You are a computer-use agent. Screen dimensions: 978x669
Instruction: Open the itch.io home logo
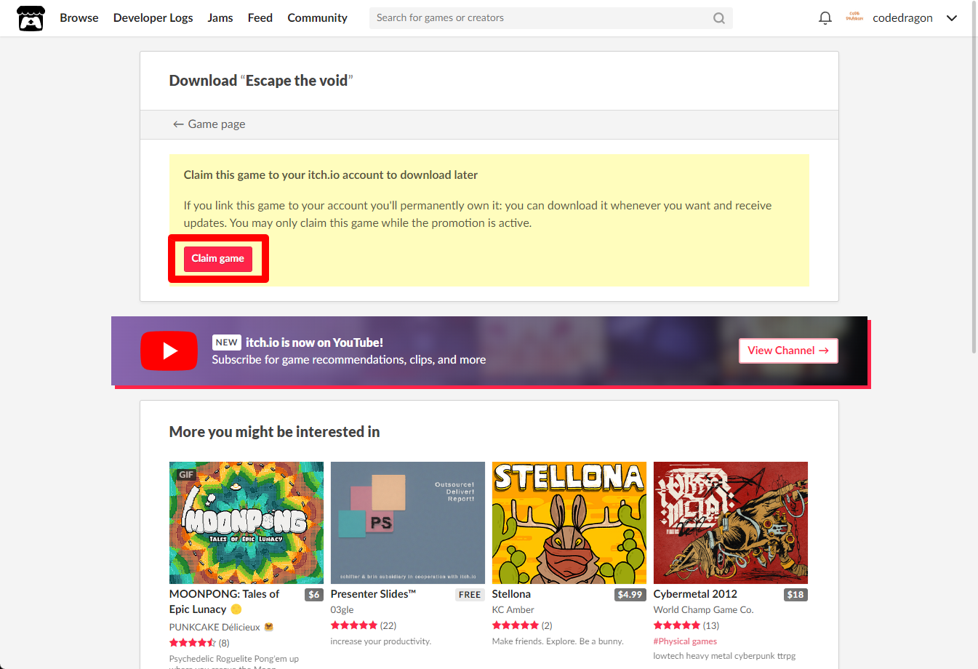31,18
